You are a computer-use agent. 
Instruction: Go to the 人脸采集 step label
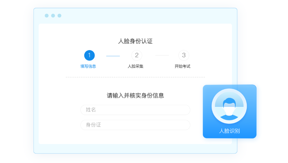point(136,66)
